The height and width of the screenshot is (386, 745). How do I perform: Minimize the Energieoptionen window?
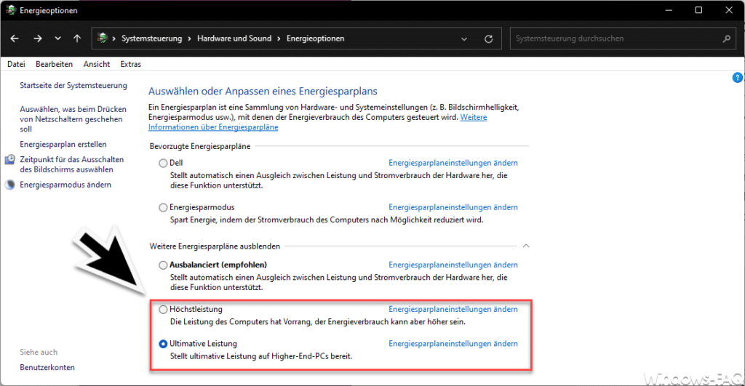669,10
